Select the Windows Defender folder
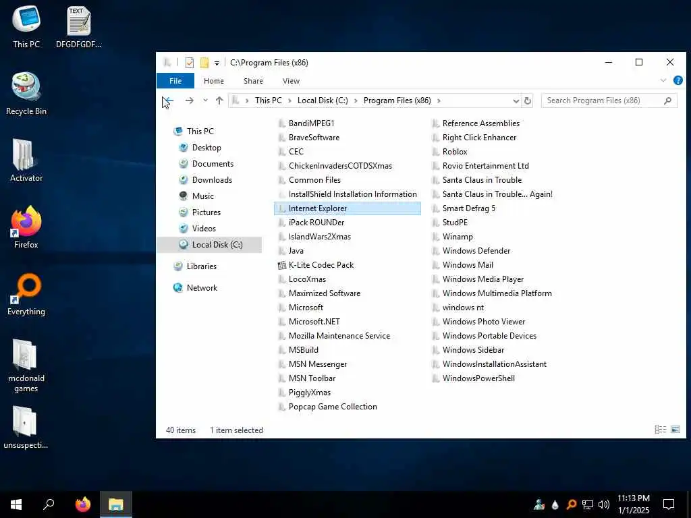Screen dimensions: 691x518 (472, 251)
